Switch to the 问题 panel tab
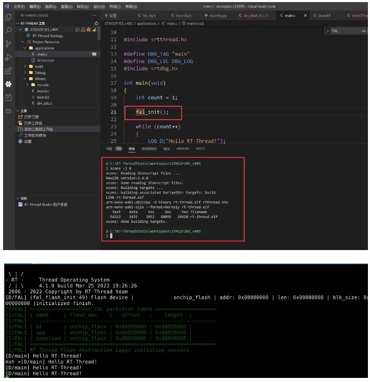Image resolution: width=370 pixels, height=382 pixels. 109,148
